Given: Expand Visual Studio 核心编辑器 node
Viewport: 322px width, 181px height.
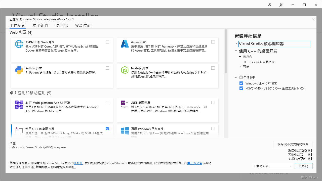Looking at the screenshot, I should pyautogui.click(x=236, y=44).
